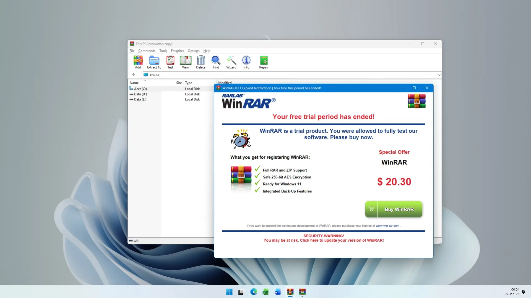Use the Find files tool
This screenshot has width=531, height=298.
coord(216,62)
